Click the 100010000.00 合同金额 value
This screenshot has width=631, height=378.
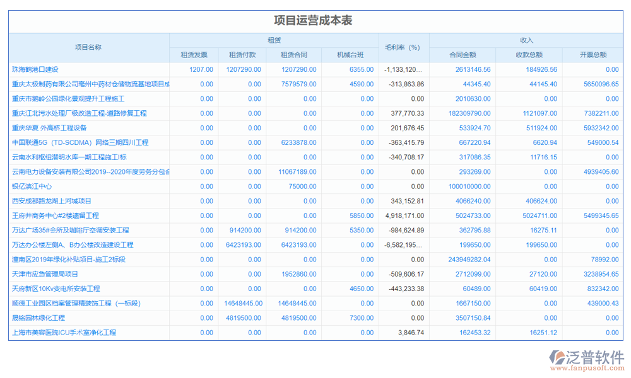coord(469,186)
